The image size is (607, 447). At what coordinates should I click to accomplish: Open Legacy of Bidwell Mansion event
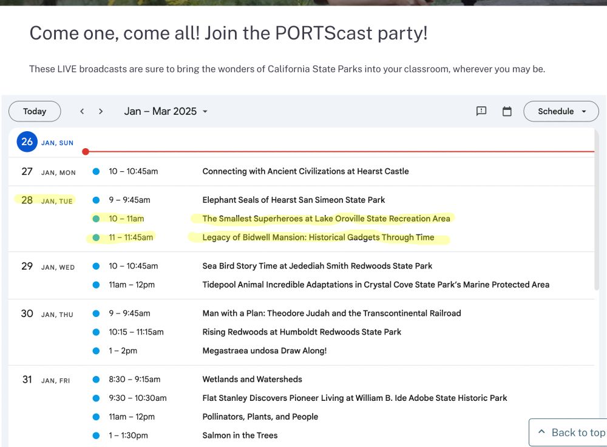[x=318, y=237]
